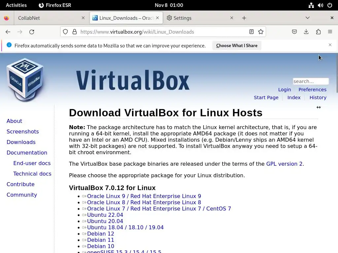This screenshot has width=338, height=253.
Task: Click the VirtualBox cube logo
Action: click(x=25, y=80)
